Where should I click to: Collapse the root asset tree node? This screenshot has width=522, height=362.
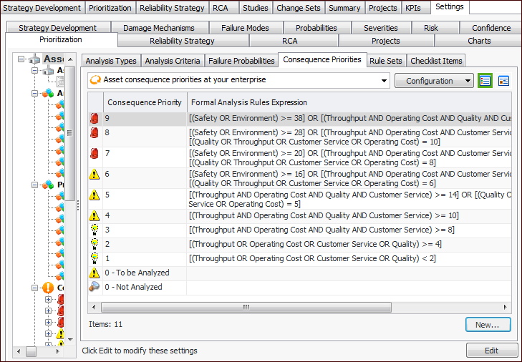pyautogui.click(x=21, y=59)
